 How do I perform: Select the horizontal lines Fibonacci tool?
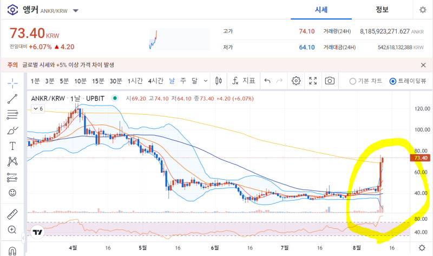(x=12, y=114)
